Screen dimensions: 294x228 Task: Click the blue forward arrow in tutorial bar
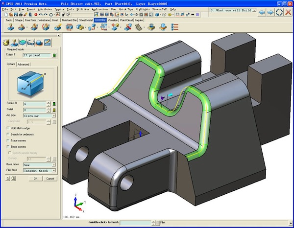(x=270, y=12)
